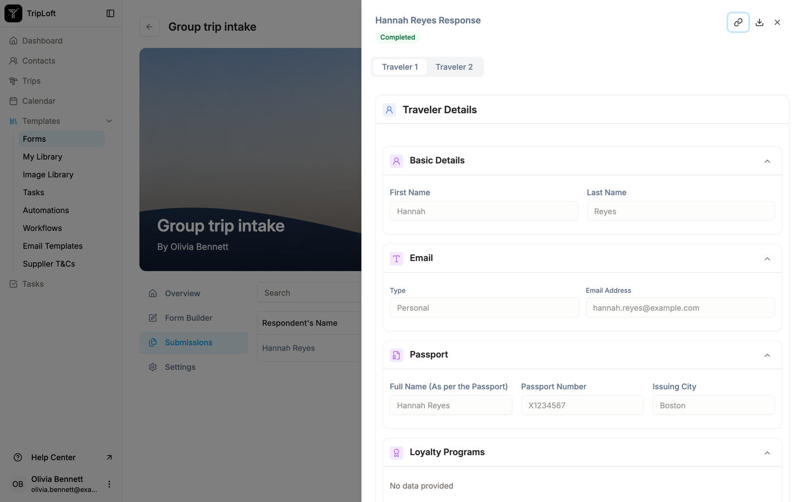Switch to the Traveler 2 tab

[454, 67]
